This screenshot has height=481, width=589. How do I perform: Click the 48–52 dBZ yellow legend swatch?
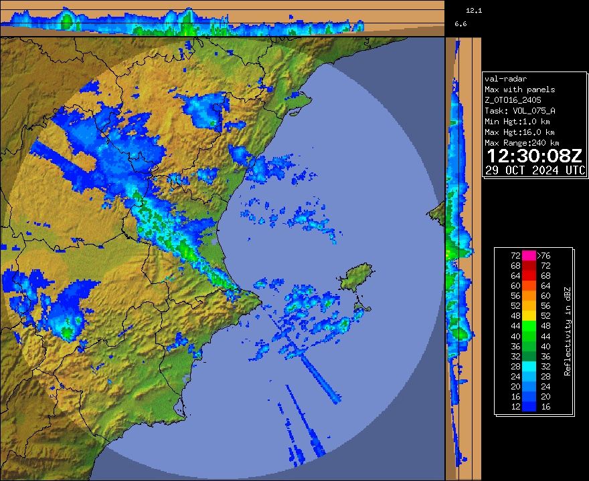pyautogui.click(x=529, y=315)
